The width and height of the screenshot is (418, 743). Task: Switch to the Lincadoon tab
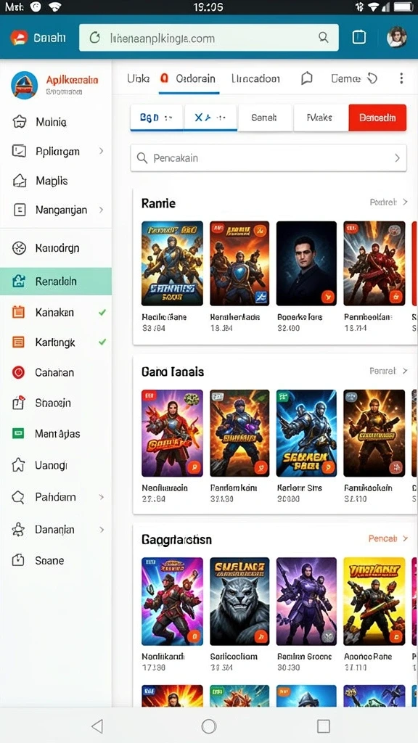(x=255, y=78)
